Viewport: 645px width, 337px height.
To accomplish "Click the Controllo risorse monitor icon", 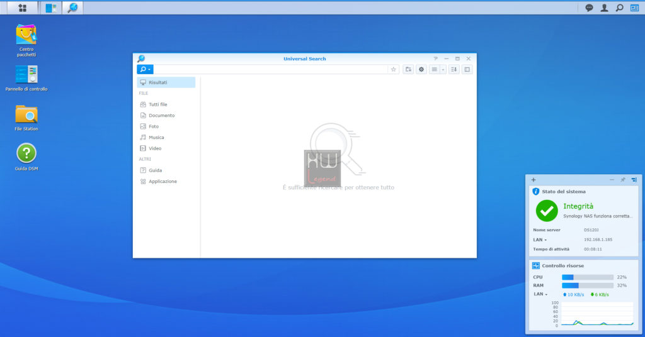I will click(x=536, y=265).
